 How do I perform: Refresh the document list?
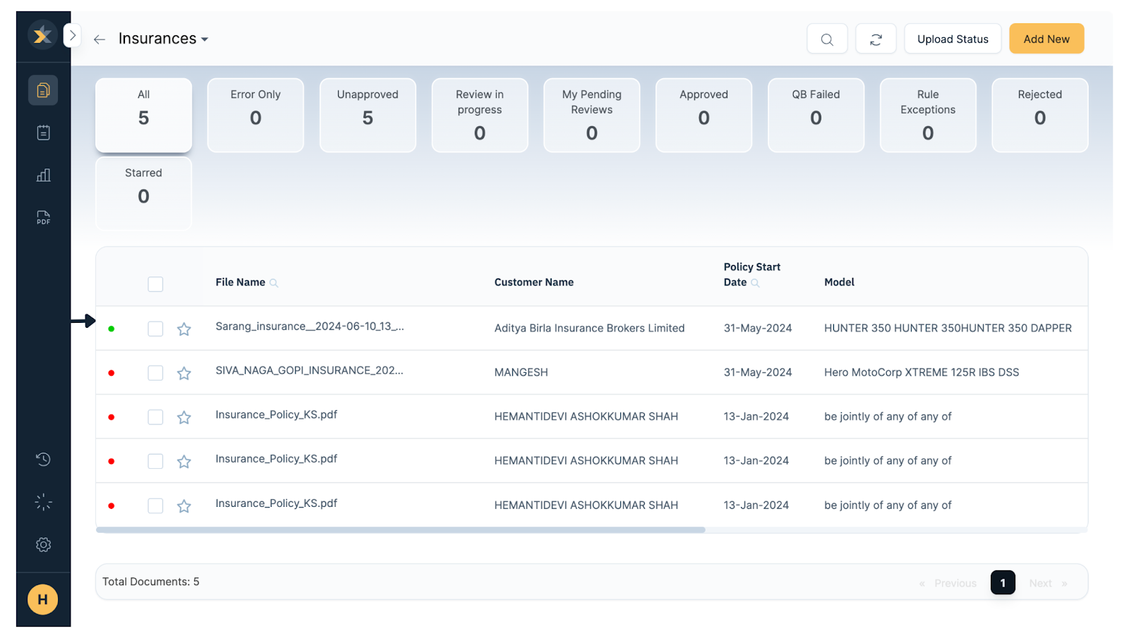coord(876,39)
